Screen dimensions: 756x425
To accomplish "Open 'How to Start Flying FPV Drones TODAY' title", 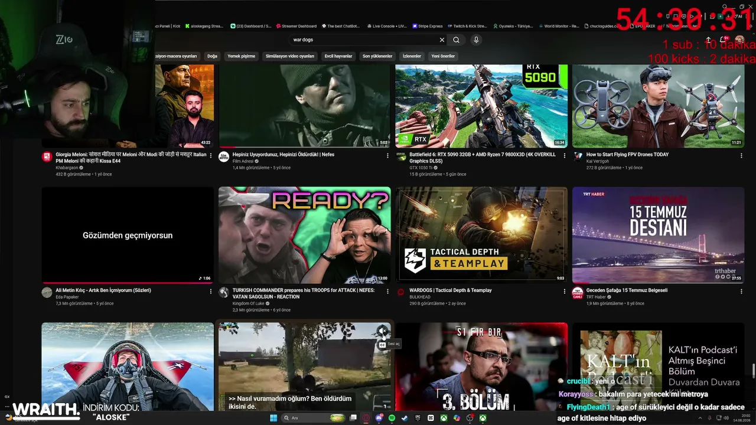I will click(627, 155).
